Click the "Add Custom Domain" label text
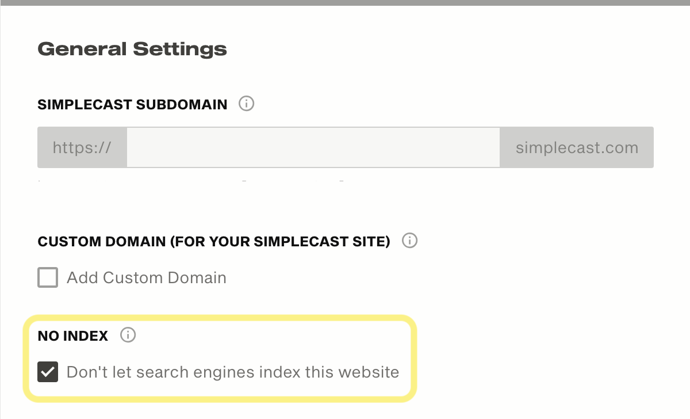The image size is (690, 419). [x=146, y=278]
